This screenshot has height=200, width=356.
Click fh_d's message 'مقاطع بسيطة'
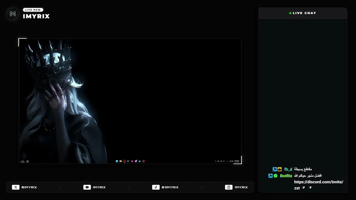303,169
